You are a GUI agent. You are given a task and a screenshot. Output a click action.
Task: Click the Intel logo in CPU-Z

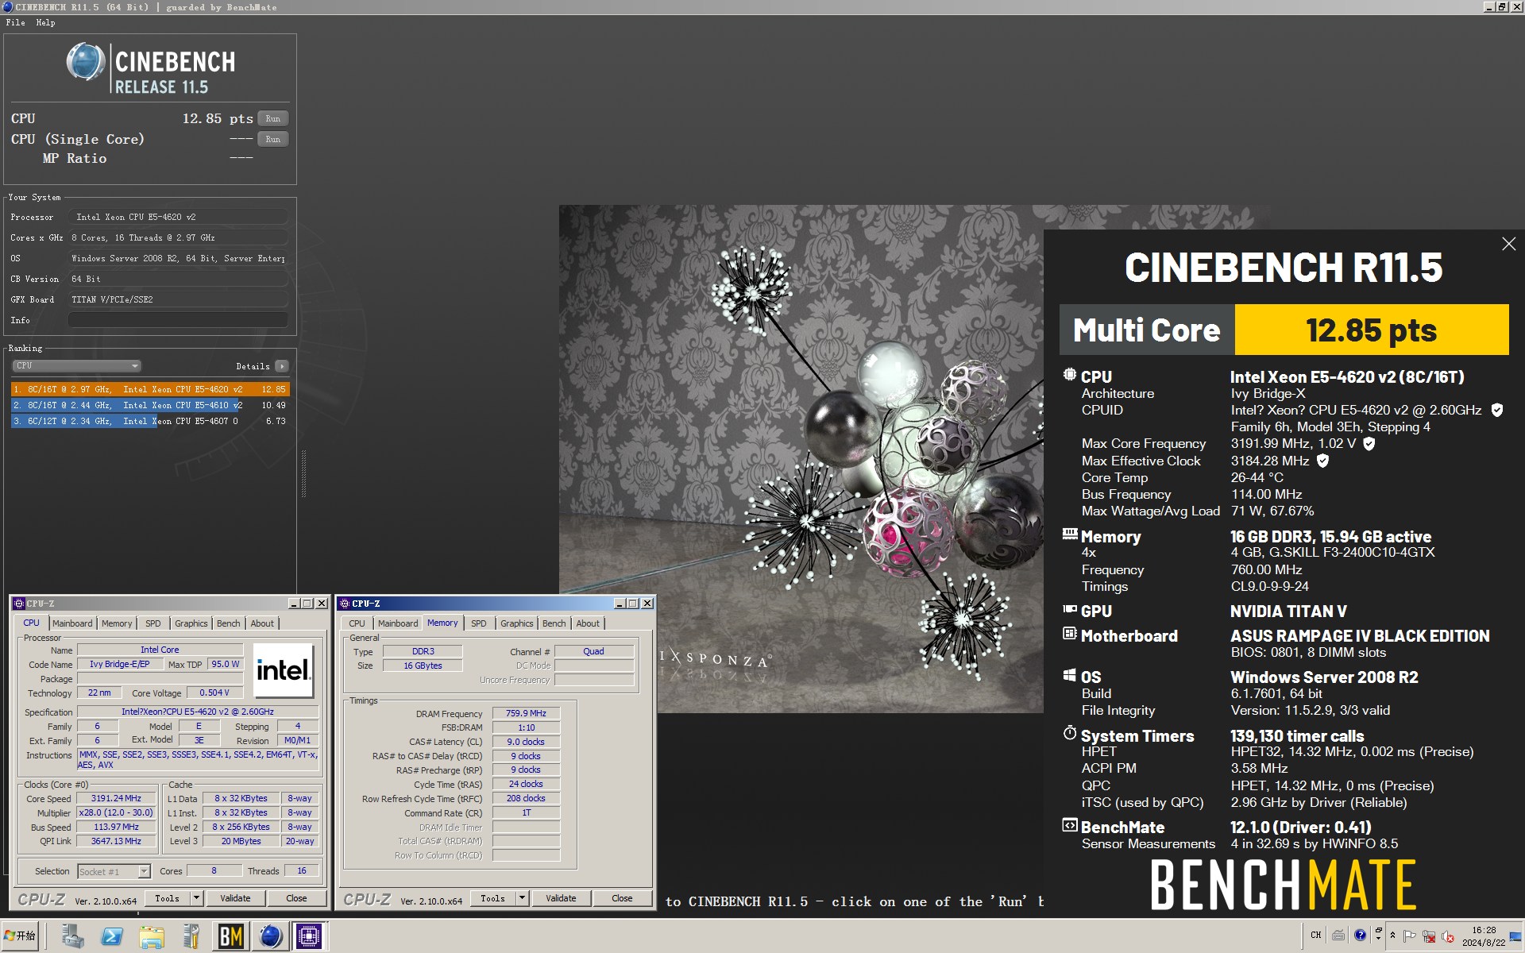point(284,670)
